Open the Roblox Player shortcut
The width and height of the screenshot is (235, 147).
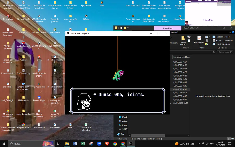39,99
